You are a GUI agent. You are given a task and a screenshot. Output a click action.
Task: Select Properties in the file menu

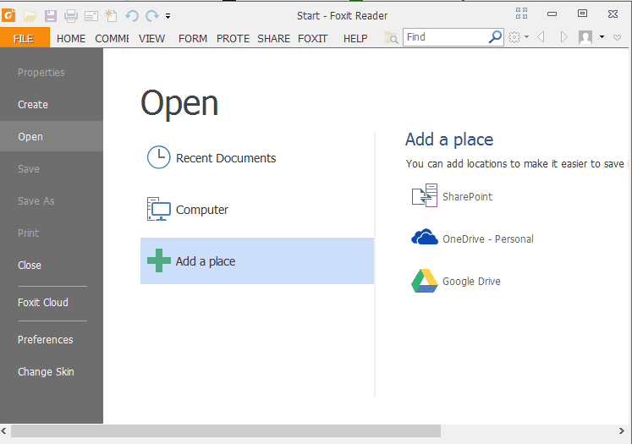point(41,73)
